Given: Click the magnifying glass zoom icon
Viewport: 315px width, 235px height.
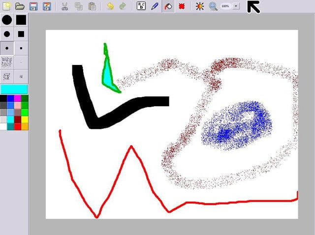Looking at the screenshot, I should (213, 6).
